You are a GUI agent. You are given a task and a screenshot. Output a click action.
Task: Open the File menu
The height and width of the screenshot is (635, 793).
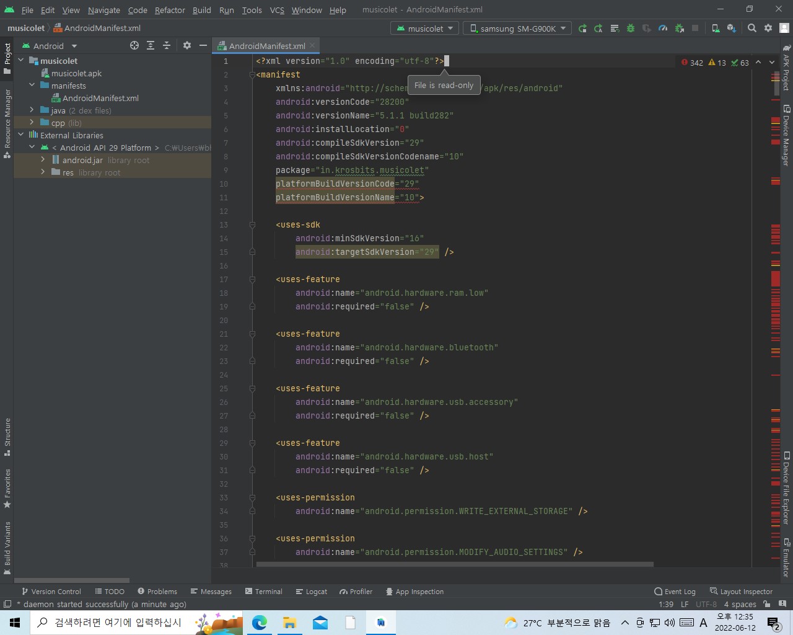pos(27,10)
